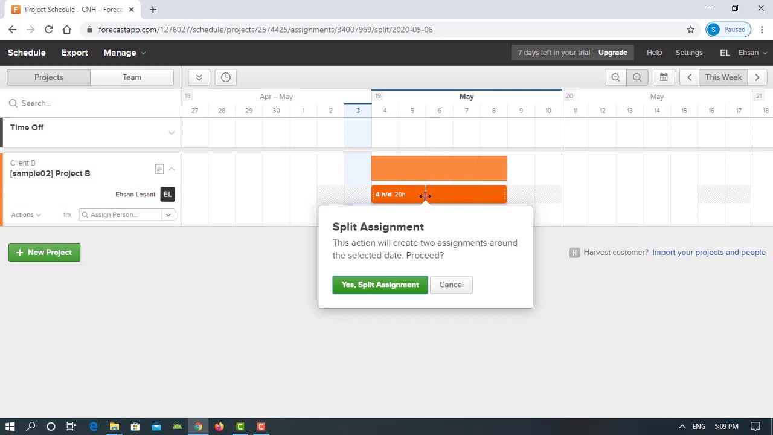The image size is (773, 435).
Task: Click the New Project button
Action: coord(44,253)
